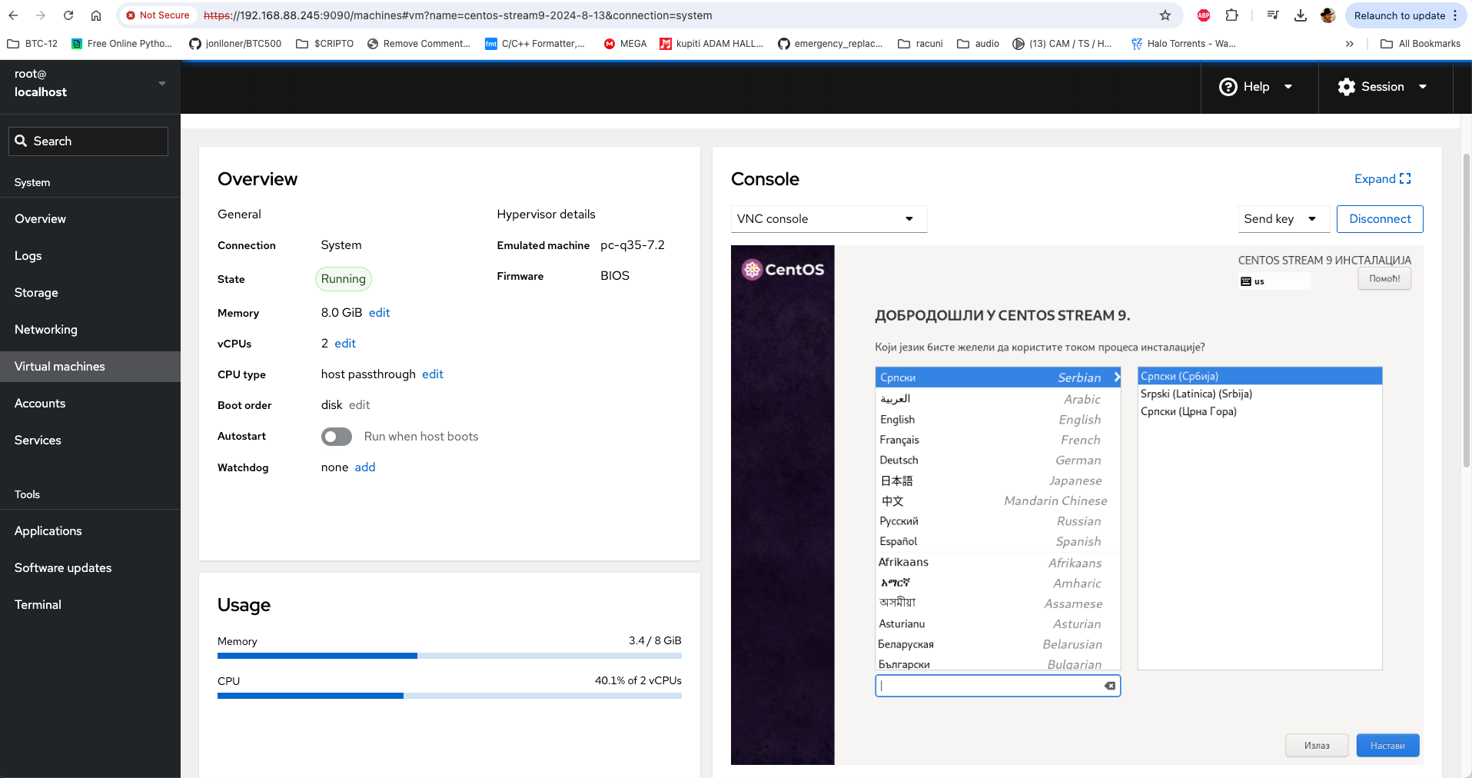1472x778 pixels.
Task: Bookmark this page with the star
Action: (x=1165, y=15)
